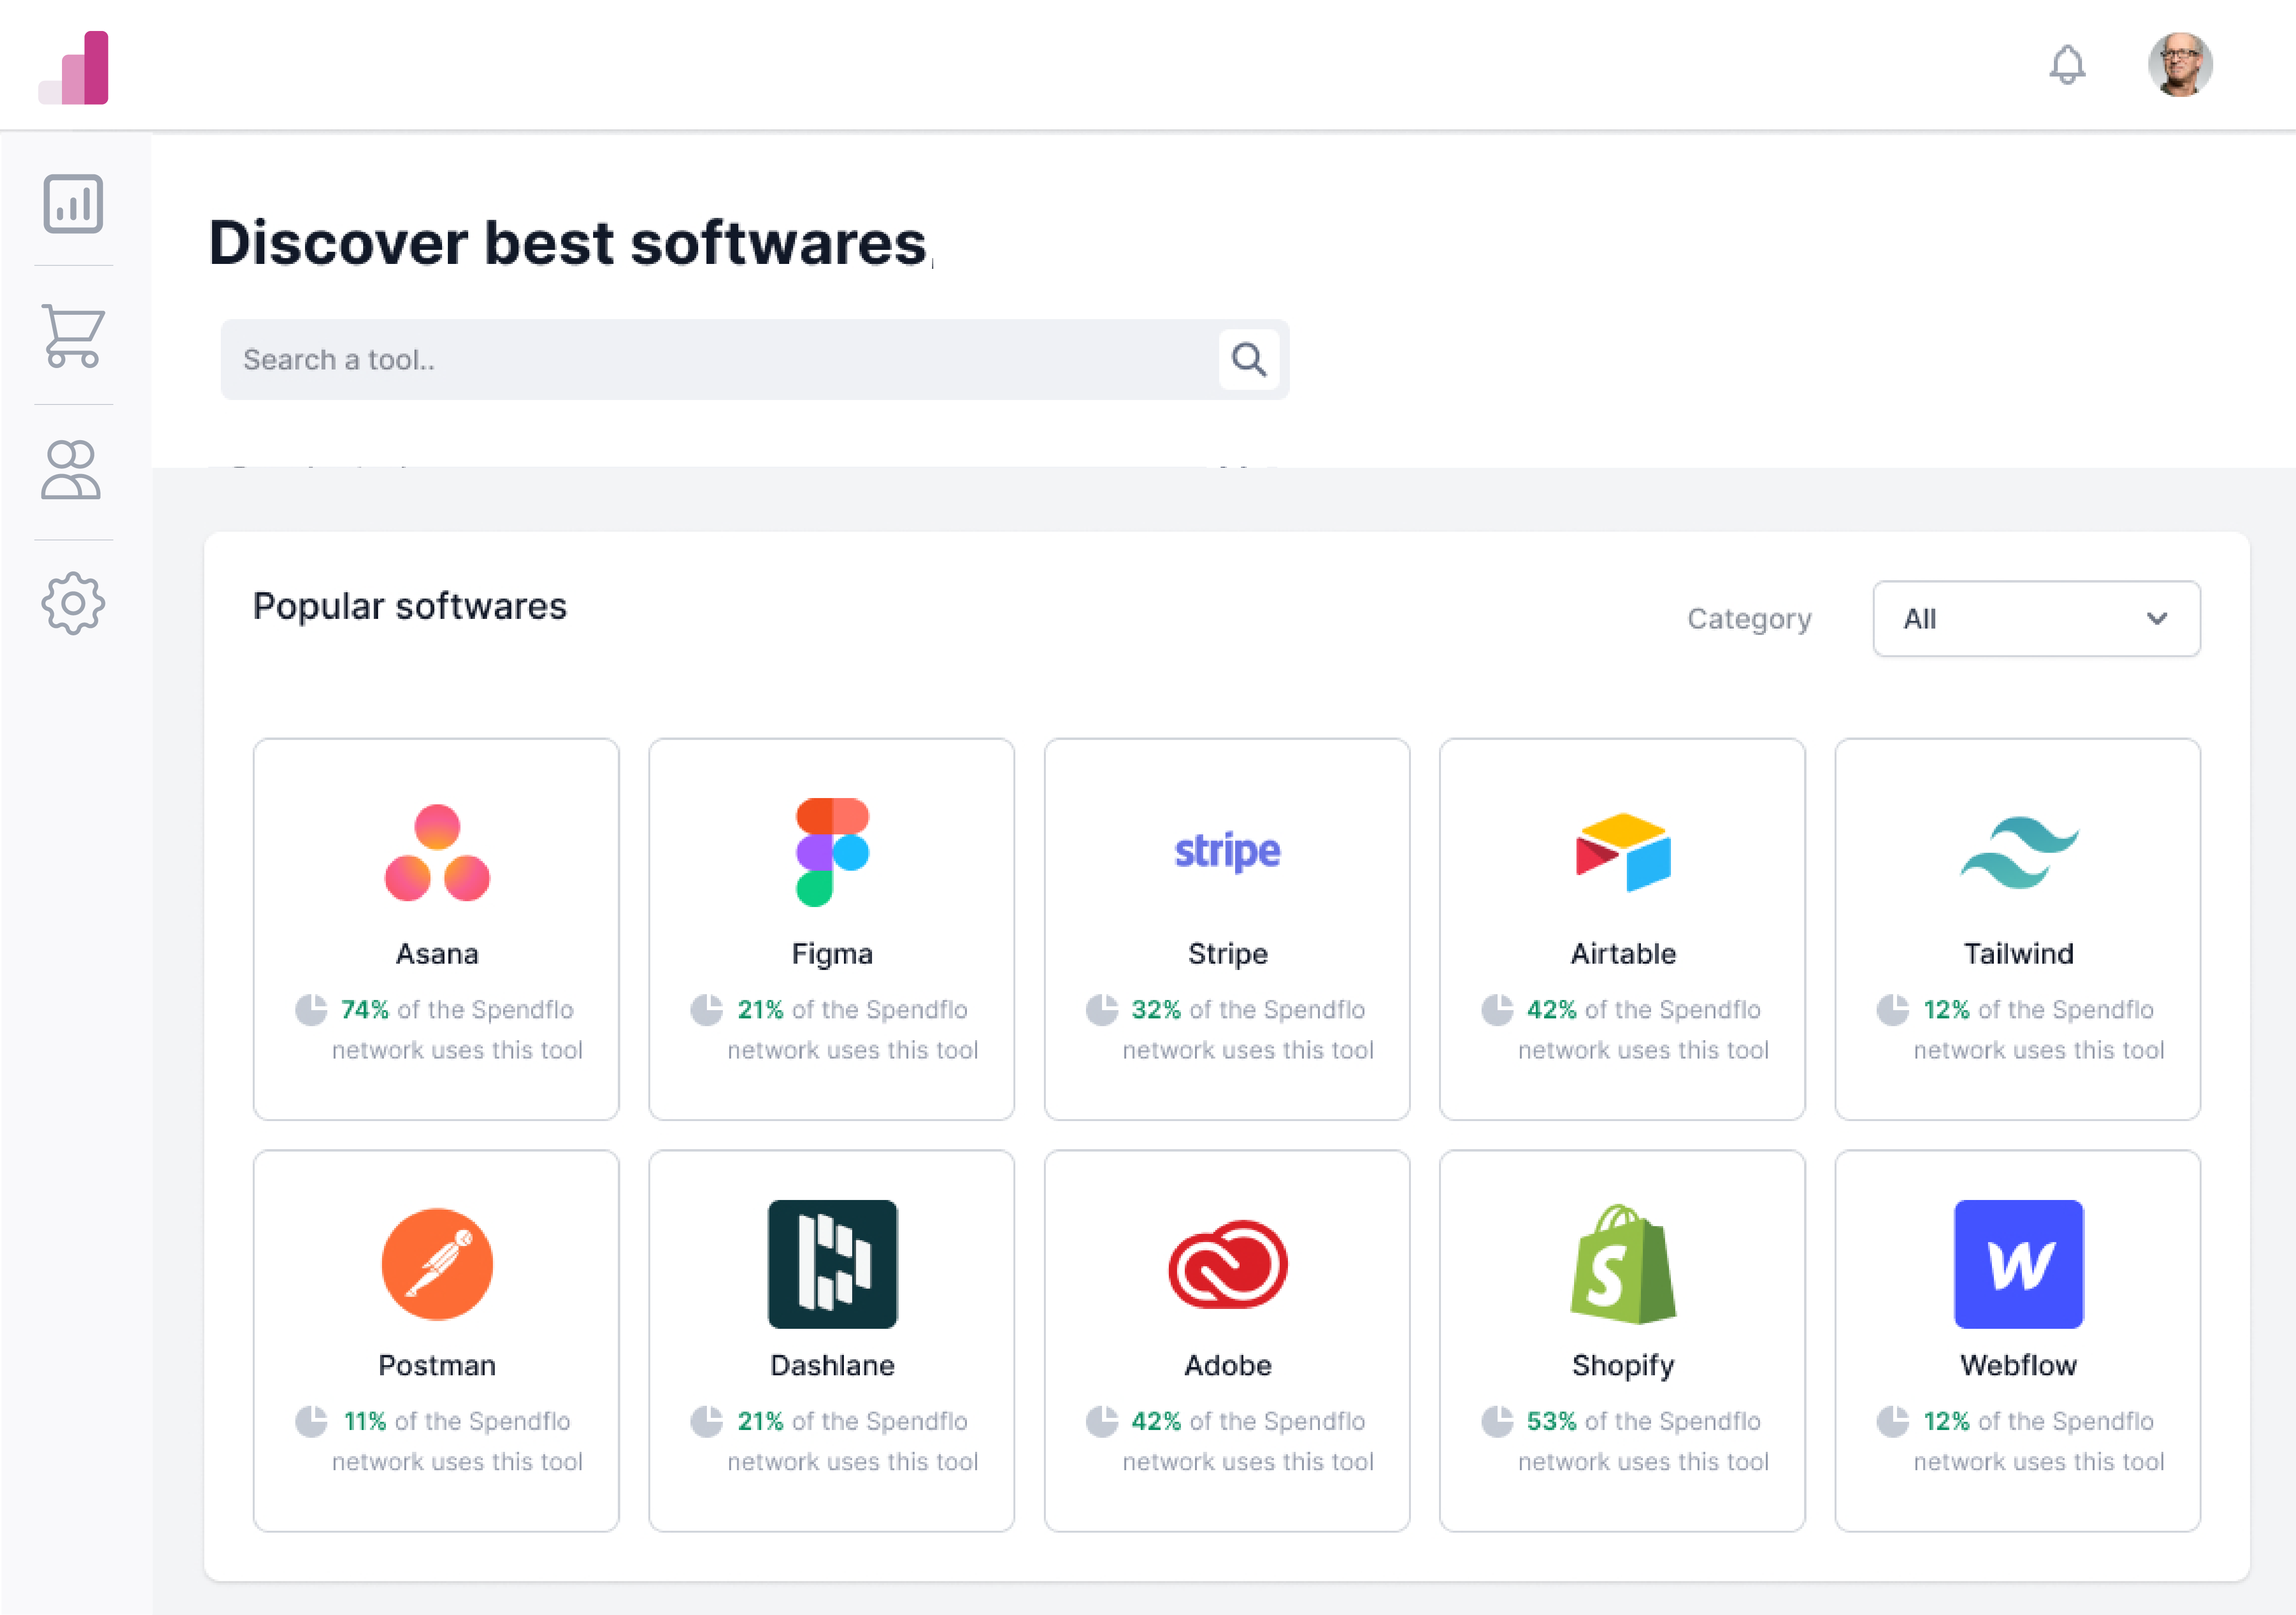
Task: Click the Airtable logo
Action: point(1623,852)
